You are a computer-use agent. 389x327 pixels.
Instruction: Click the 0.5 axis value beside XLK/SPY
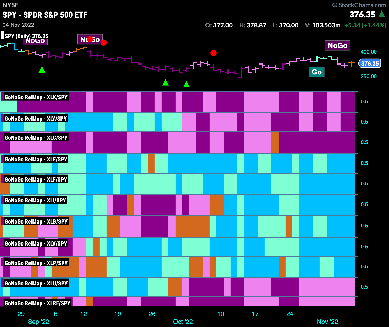coord(364,101)
